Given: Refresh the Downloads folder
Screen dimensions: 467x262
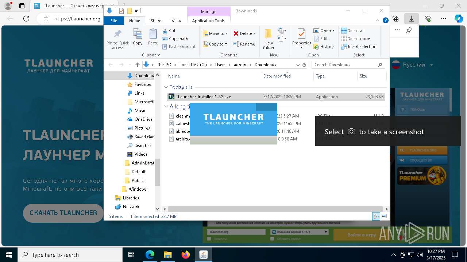Looking at the screenshot, I should (305, 65).
